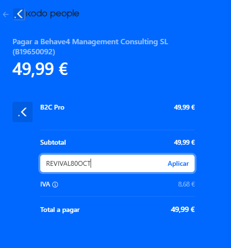Click the Subtotal amount 49,99 €
Viewport: 231px width, 248px height.
(185, 142)
